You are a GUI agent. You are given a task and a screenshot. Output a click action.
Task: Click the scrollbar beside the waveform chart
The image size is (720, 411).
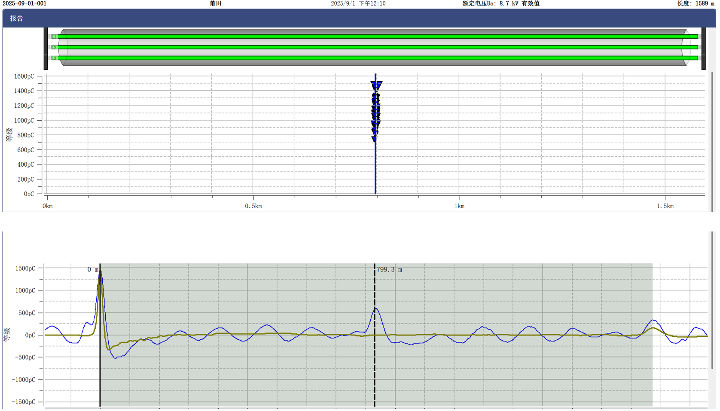[712, 301]
